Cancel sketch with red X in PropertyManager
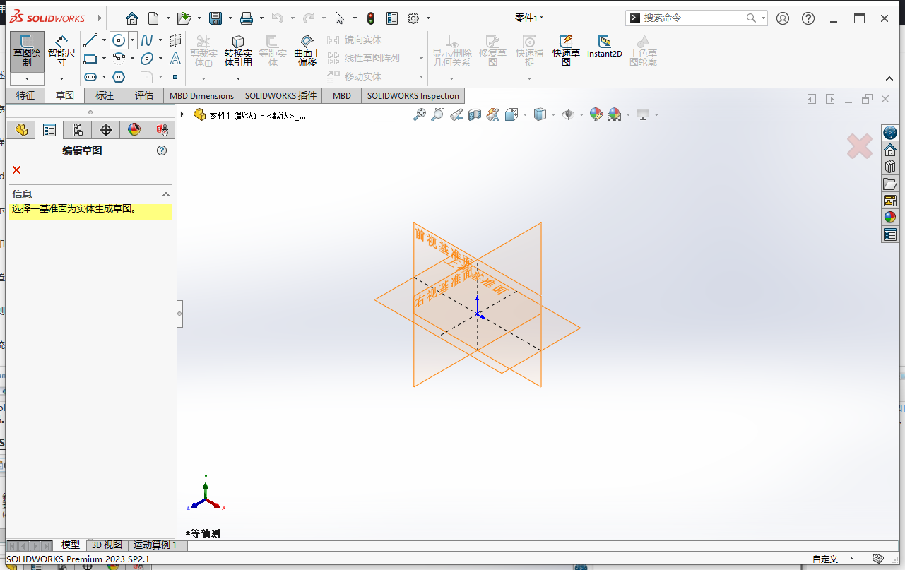905x570 pixels. (17, 170)
